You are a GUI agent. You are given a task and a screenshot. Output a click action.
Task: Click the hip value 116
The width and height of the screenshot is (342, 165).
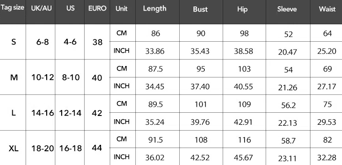pyautogui.click(x=244, y=140)
